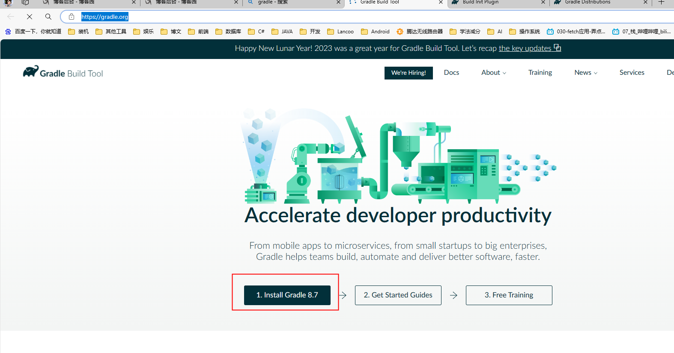Click the browser back arrow
The width and height of the screenshot is (674, 353).
pos(11,17)
